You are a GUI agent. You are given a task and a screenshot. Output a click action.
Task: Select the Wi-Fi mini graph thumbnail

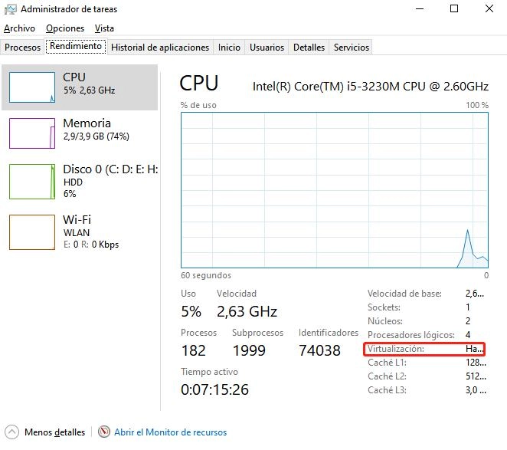coord(32,232)
